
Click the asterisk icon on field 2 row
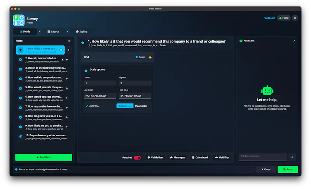click(67, 59)
